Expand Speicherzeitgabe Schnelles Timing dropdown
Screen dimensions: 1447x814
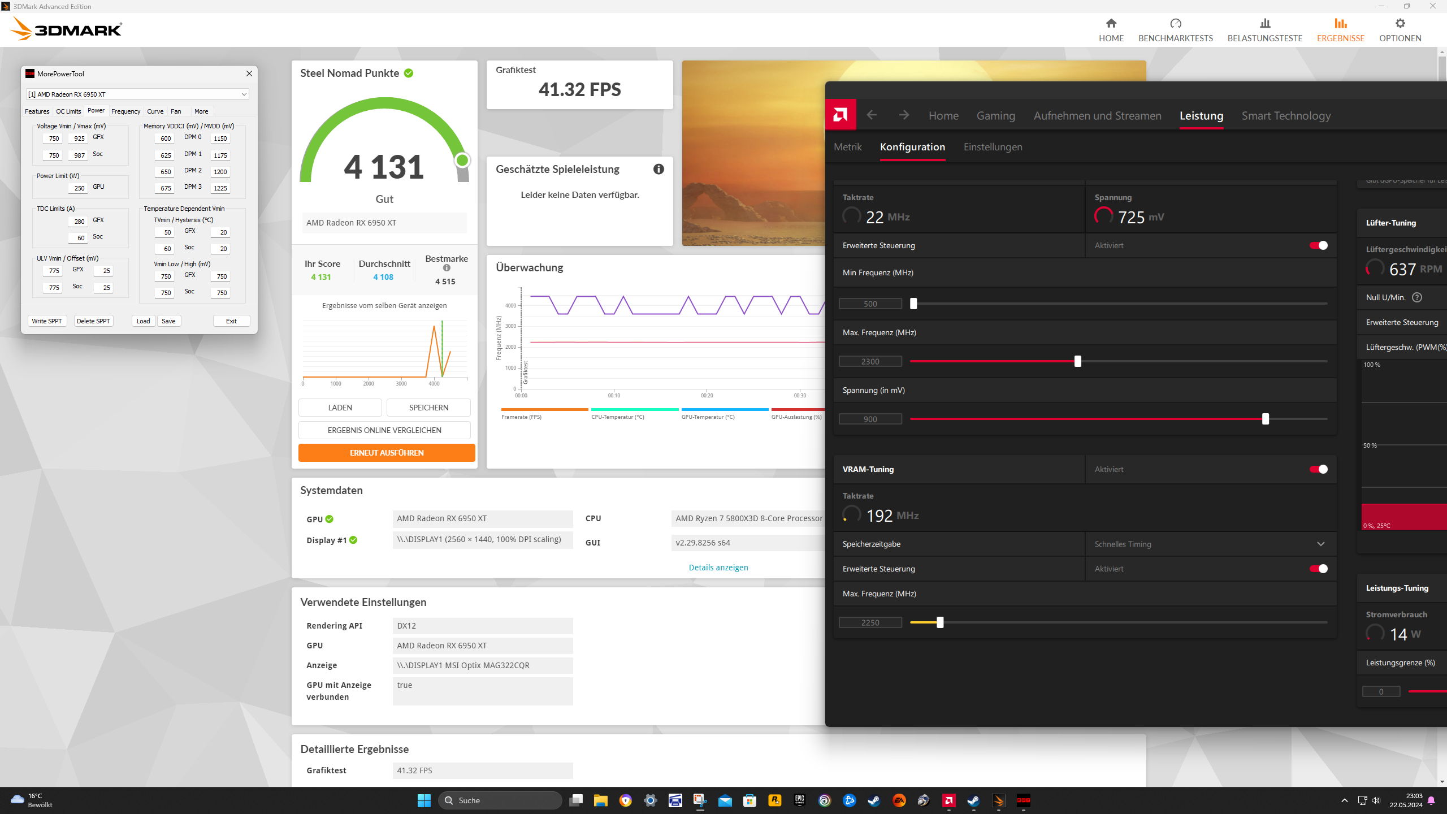click(x=1320, y=544)
